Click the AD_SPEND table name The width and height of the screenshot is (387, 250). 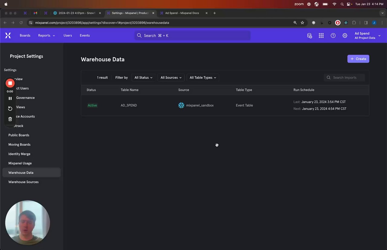click(x=129, y=105)
